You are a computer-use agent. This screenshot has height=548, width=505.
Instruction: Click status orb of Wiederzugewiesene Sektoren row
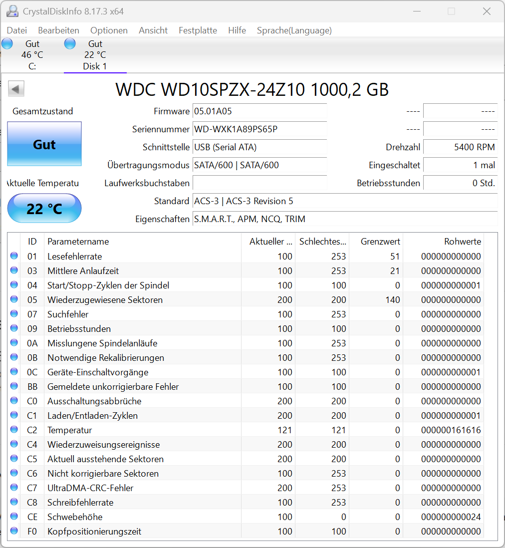click(x=14, y=299)
